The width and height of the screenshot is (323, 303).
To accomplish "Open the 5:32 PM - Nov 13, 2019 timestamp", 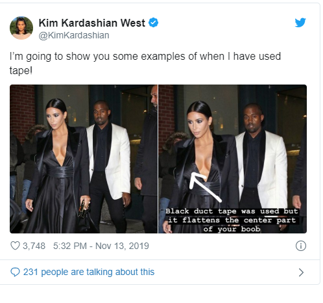I will tap(101, 246).
